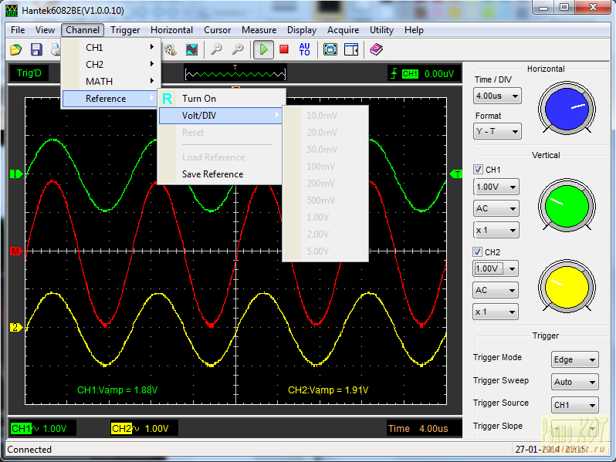Click the AUTO setup icon

coord(304,49)
